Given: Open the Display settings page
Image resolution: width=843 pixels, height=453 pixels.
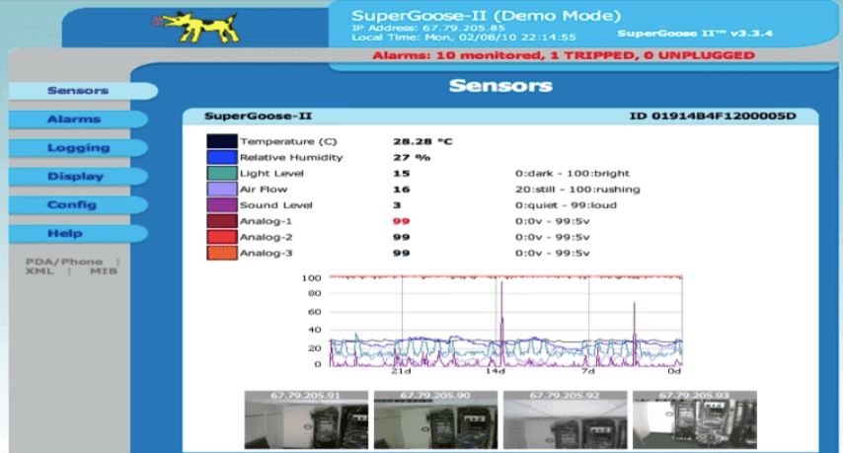Looking at the screenshot, I should 78,177.
